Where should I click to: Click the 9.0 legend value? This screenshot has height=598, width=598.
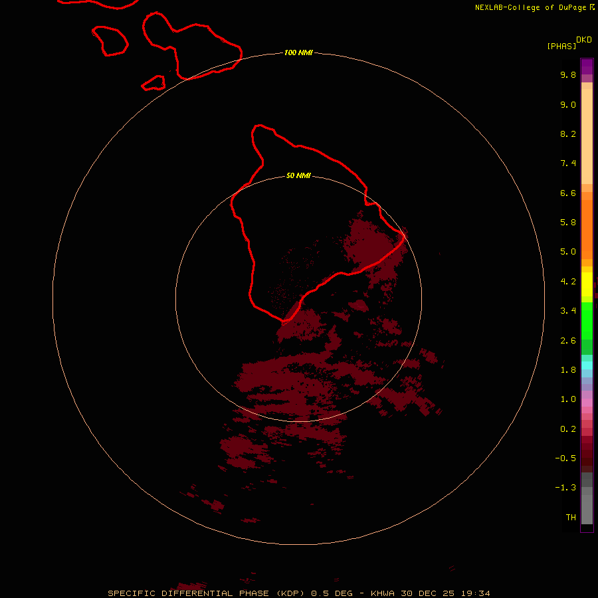pyautogui.click(x=568, y=104)
